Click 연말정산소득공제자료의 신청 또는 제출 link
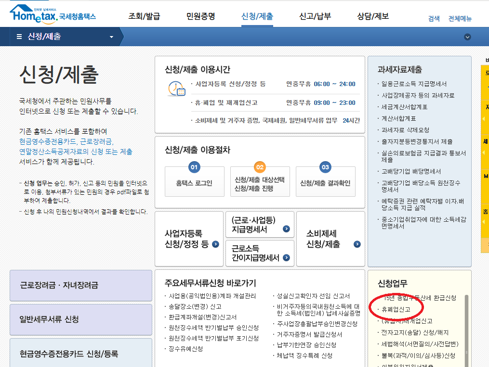Image resolution: width=489 pixels, height=367 pixels. [76, 152]
